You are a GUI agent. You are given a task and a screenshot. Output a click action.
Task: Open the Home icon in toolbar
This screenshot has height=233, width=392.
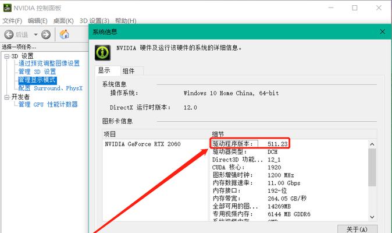tap(64, 34)
